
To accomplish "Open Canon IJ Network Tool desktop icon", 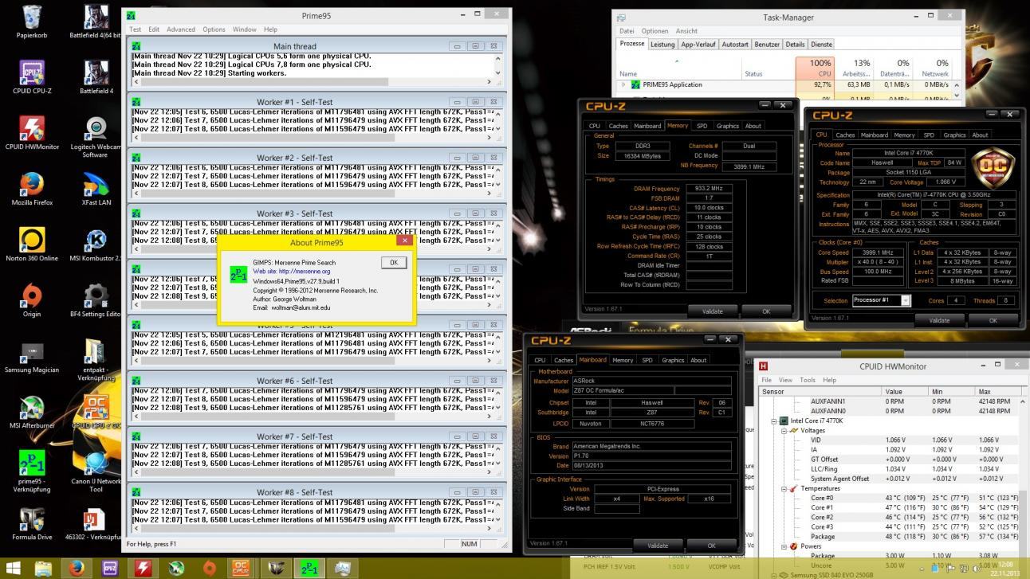I will click(x=96, y=471).
